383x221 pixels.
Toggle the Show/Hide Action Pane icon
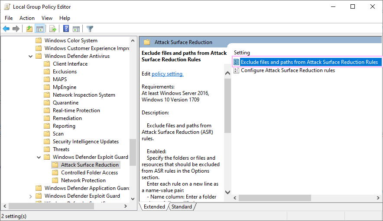(76, 29)
